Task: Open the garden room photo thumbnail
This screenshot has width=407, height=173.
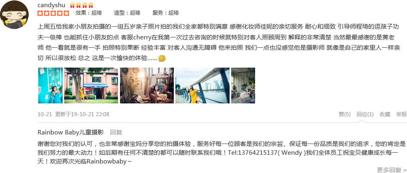Action: tap(243, 86)
